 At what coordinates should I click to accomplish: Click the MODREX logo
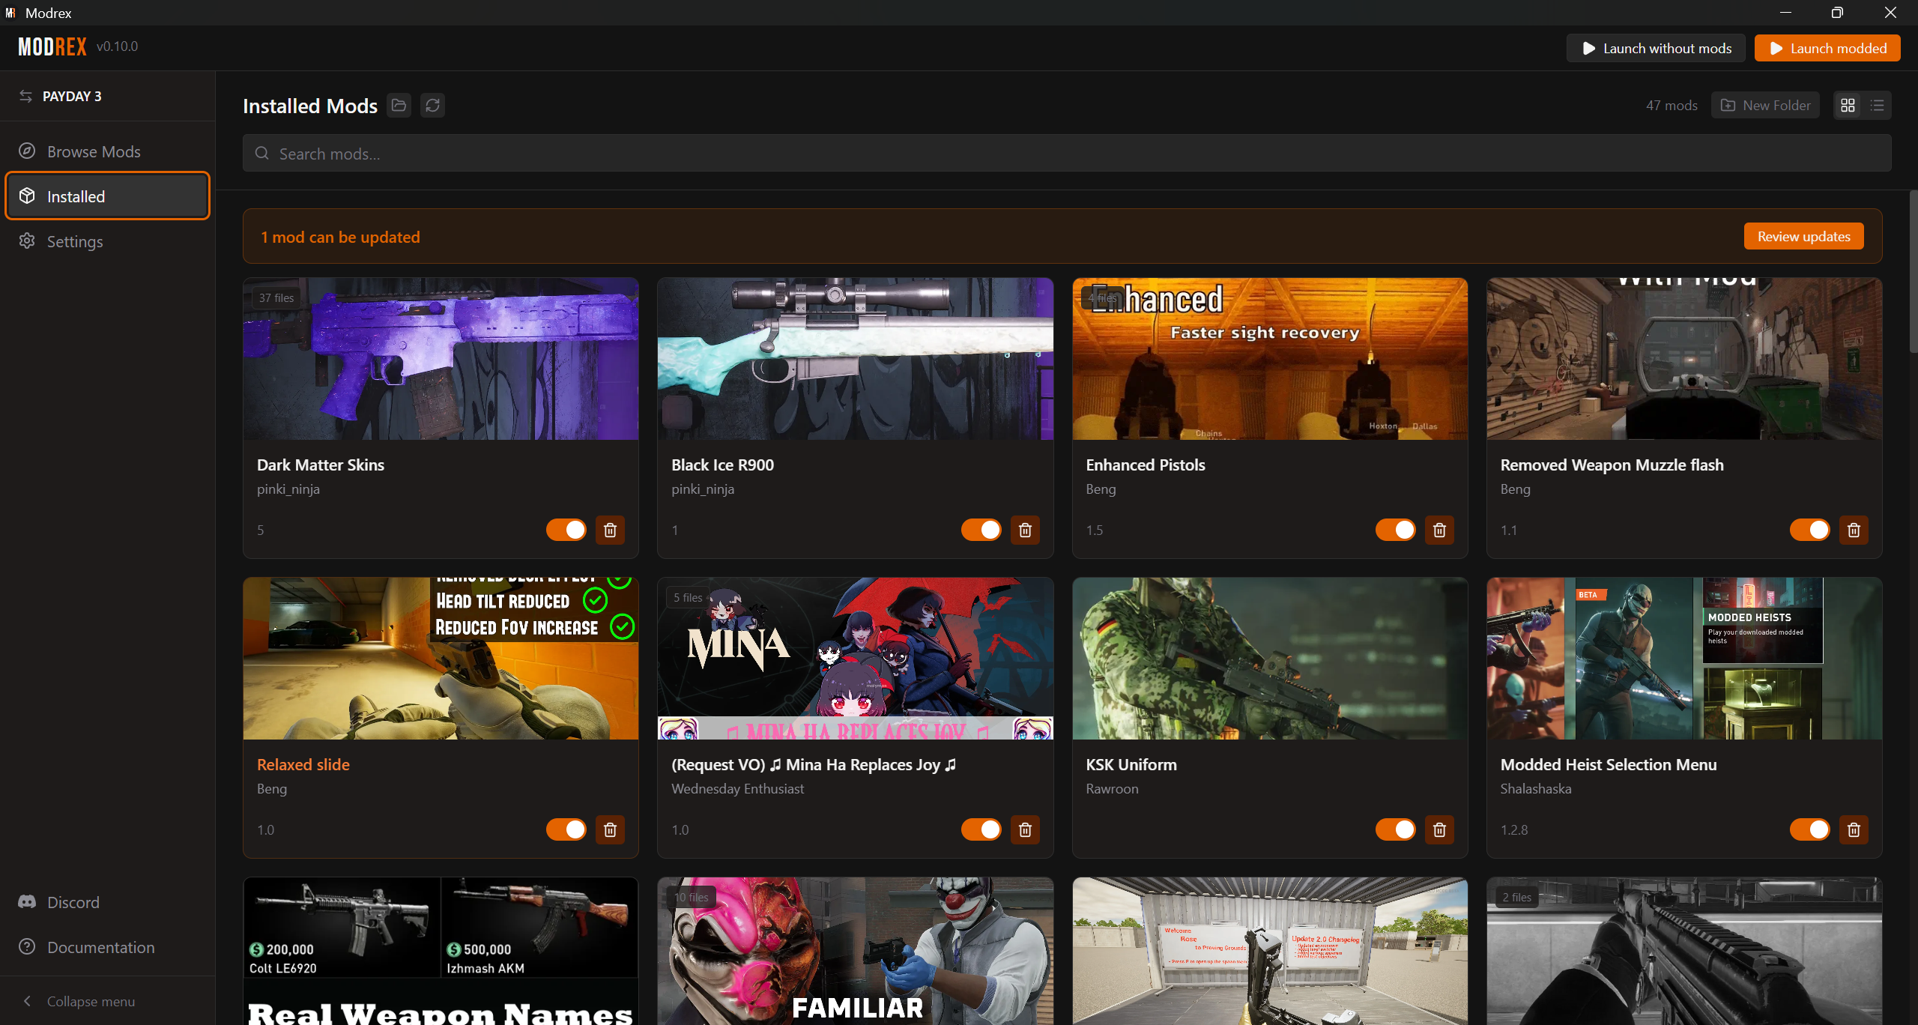click(52, 46)
